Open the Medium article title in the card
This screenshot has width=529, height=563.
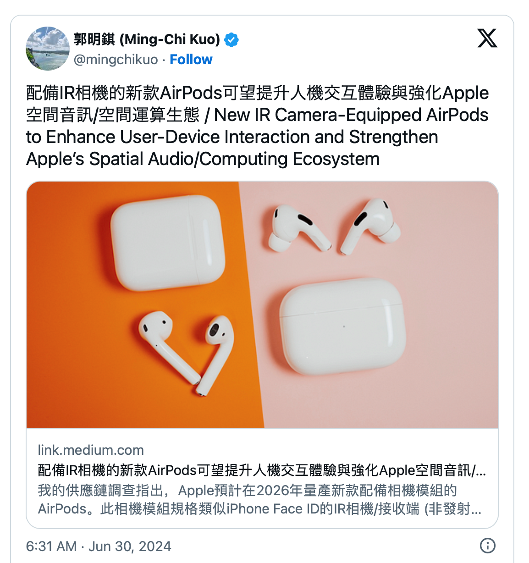262,470
